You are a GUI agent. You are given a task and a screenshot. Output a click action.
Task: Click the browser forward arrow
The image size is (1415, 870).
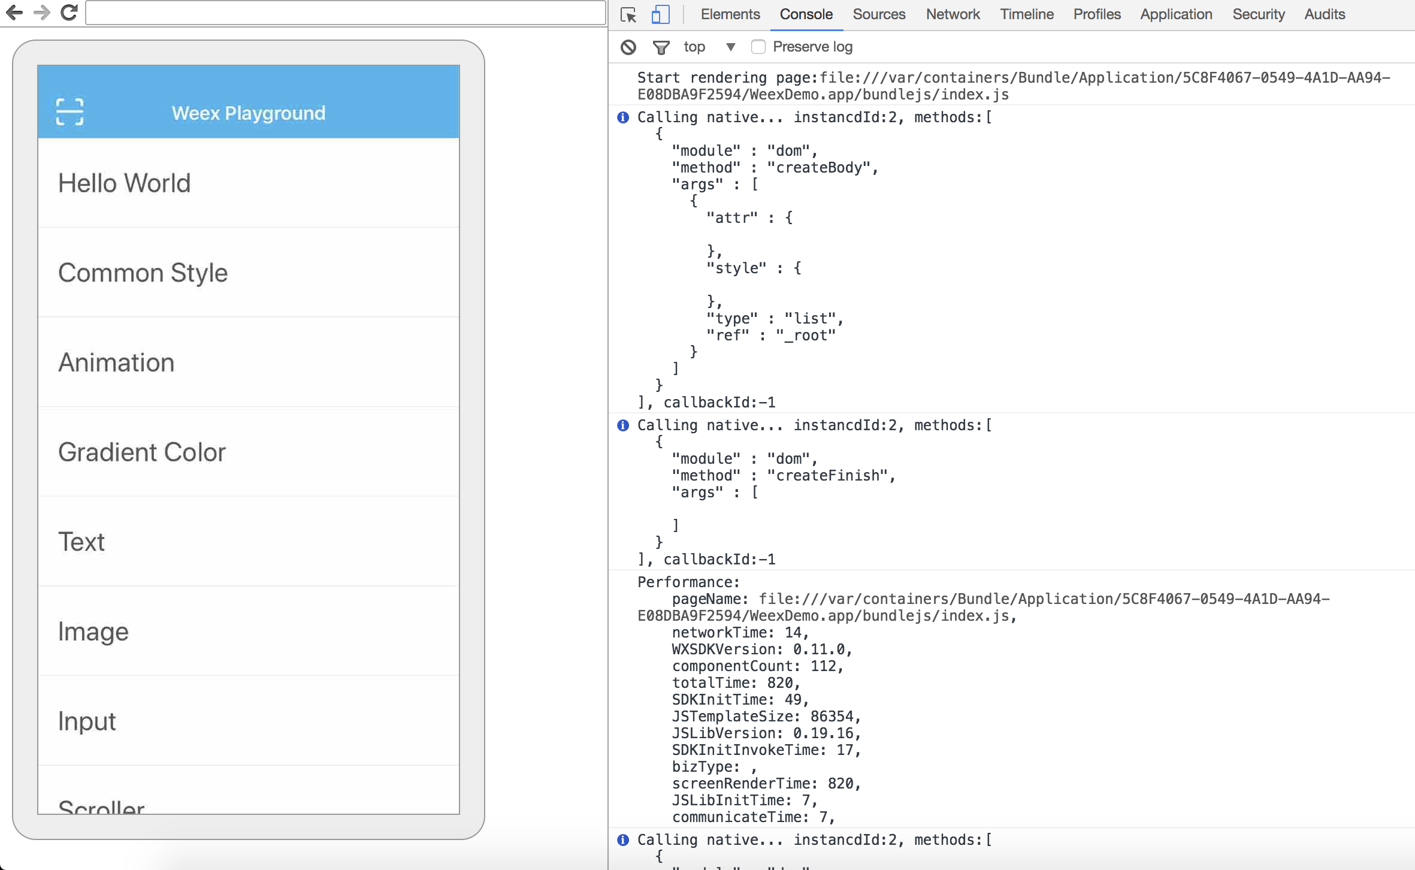(x=41, y=12)
